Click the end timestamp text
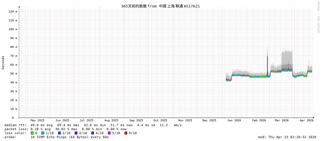The height and width of the screenshot is (141, 321). pos(287,137)
